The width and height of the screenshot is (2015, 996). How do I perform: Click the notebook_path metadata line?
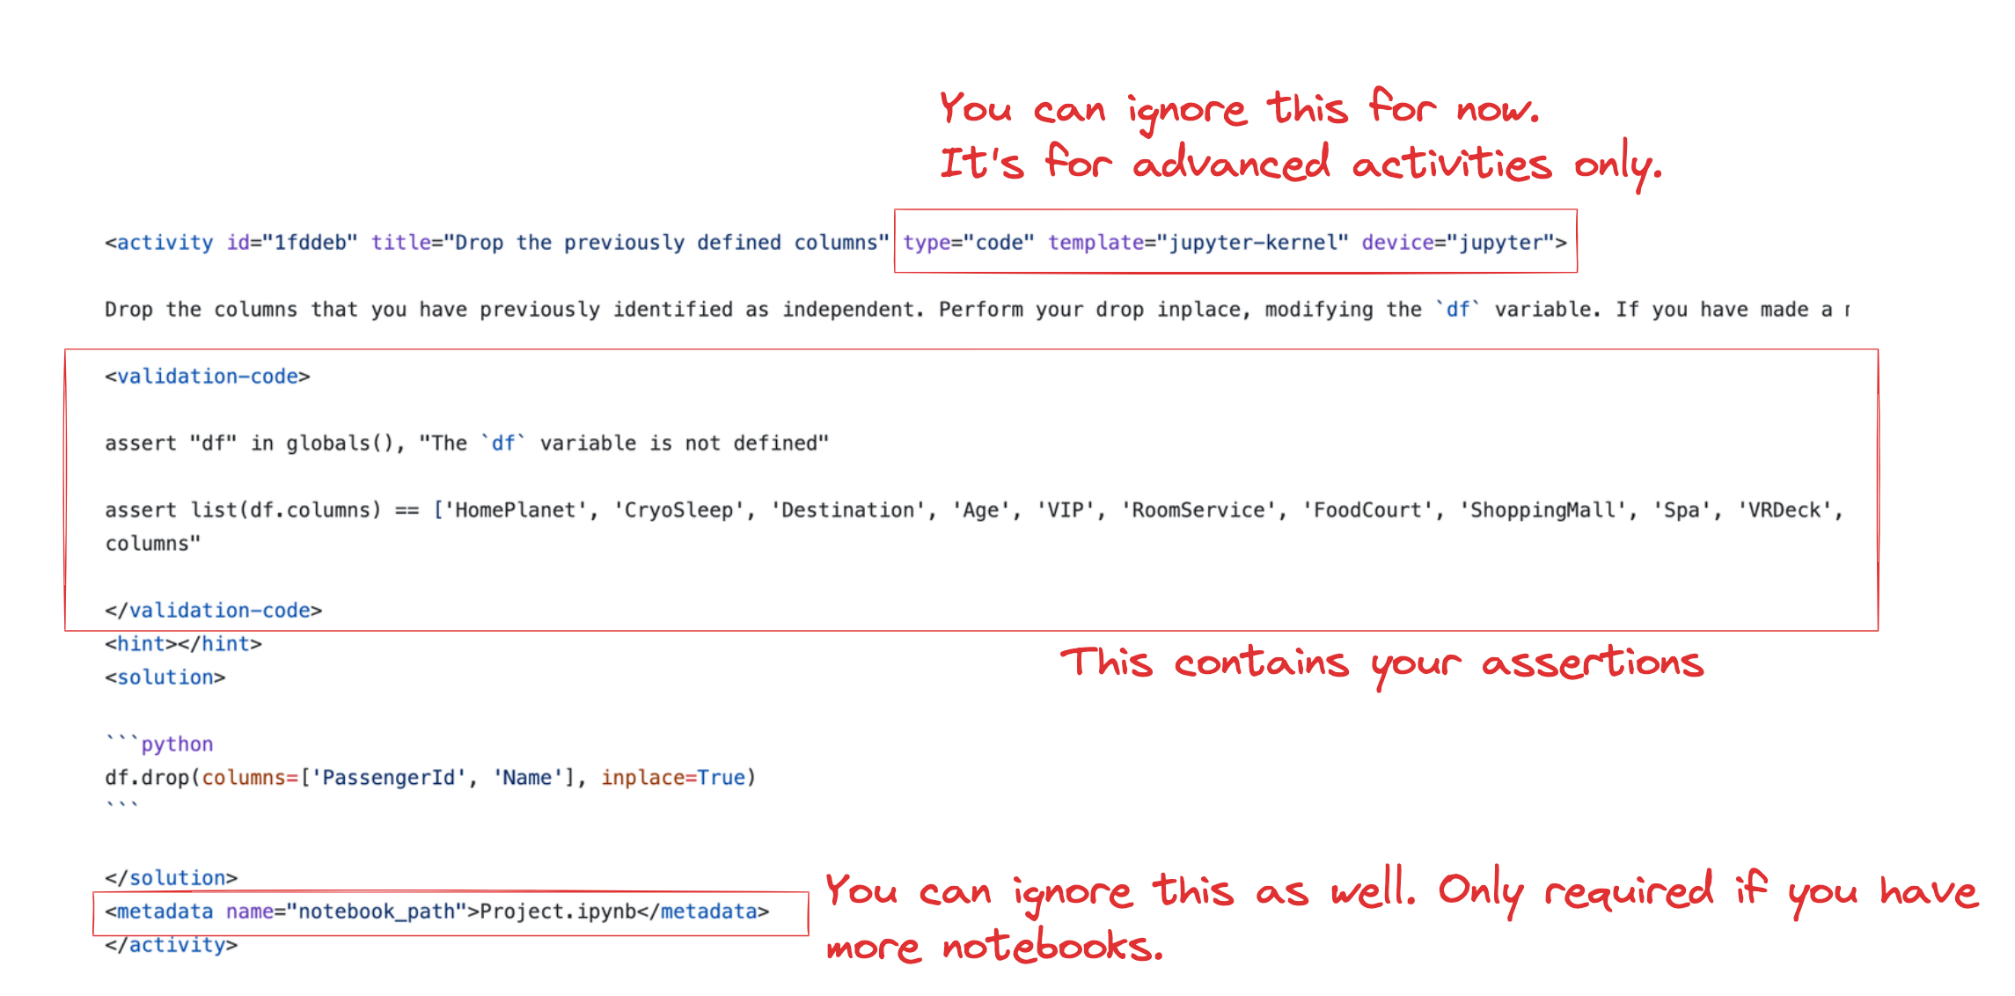[x=437, y=912]
